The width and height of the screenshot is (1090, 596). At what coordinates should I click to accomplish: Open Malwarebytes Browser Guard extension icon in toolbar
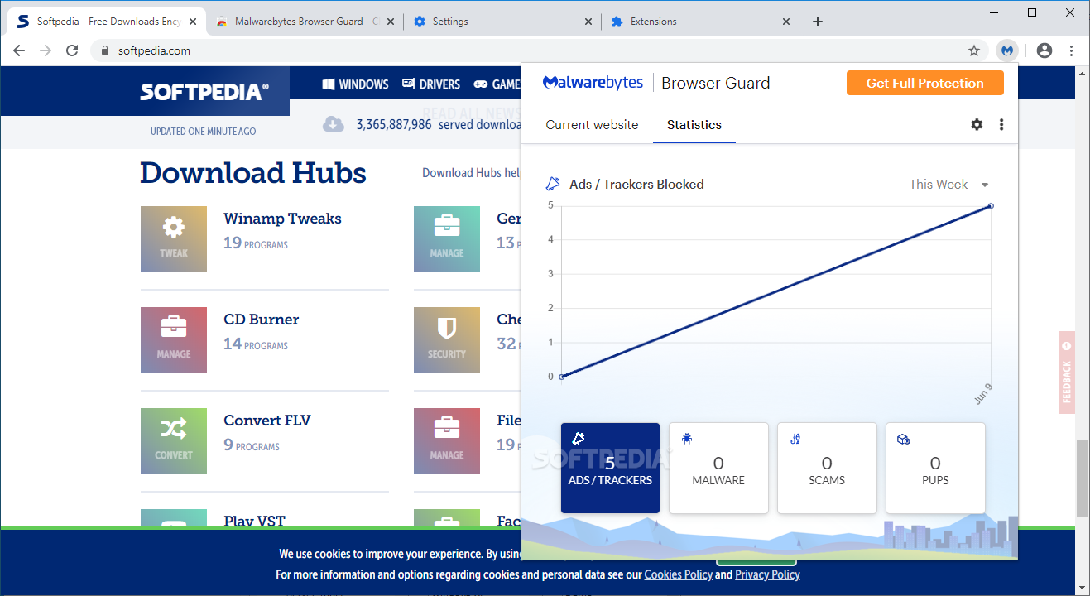tap(1006, 50)
